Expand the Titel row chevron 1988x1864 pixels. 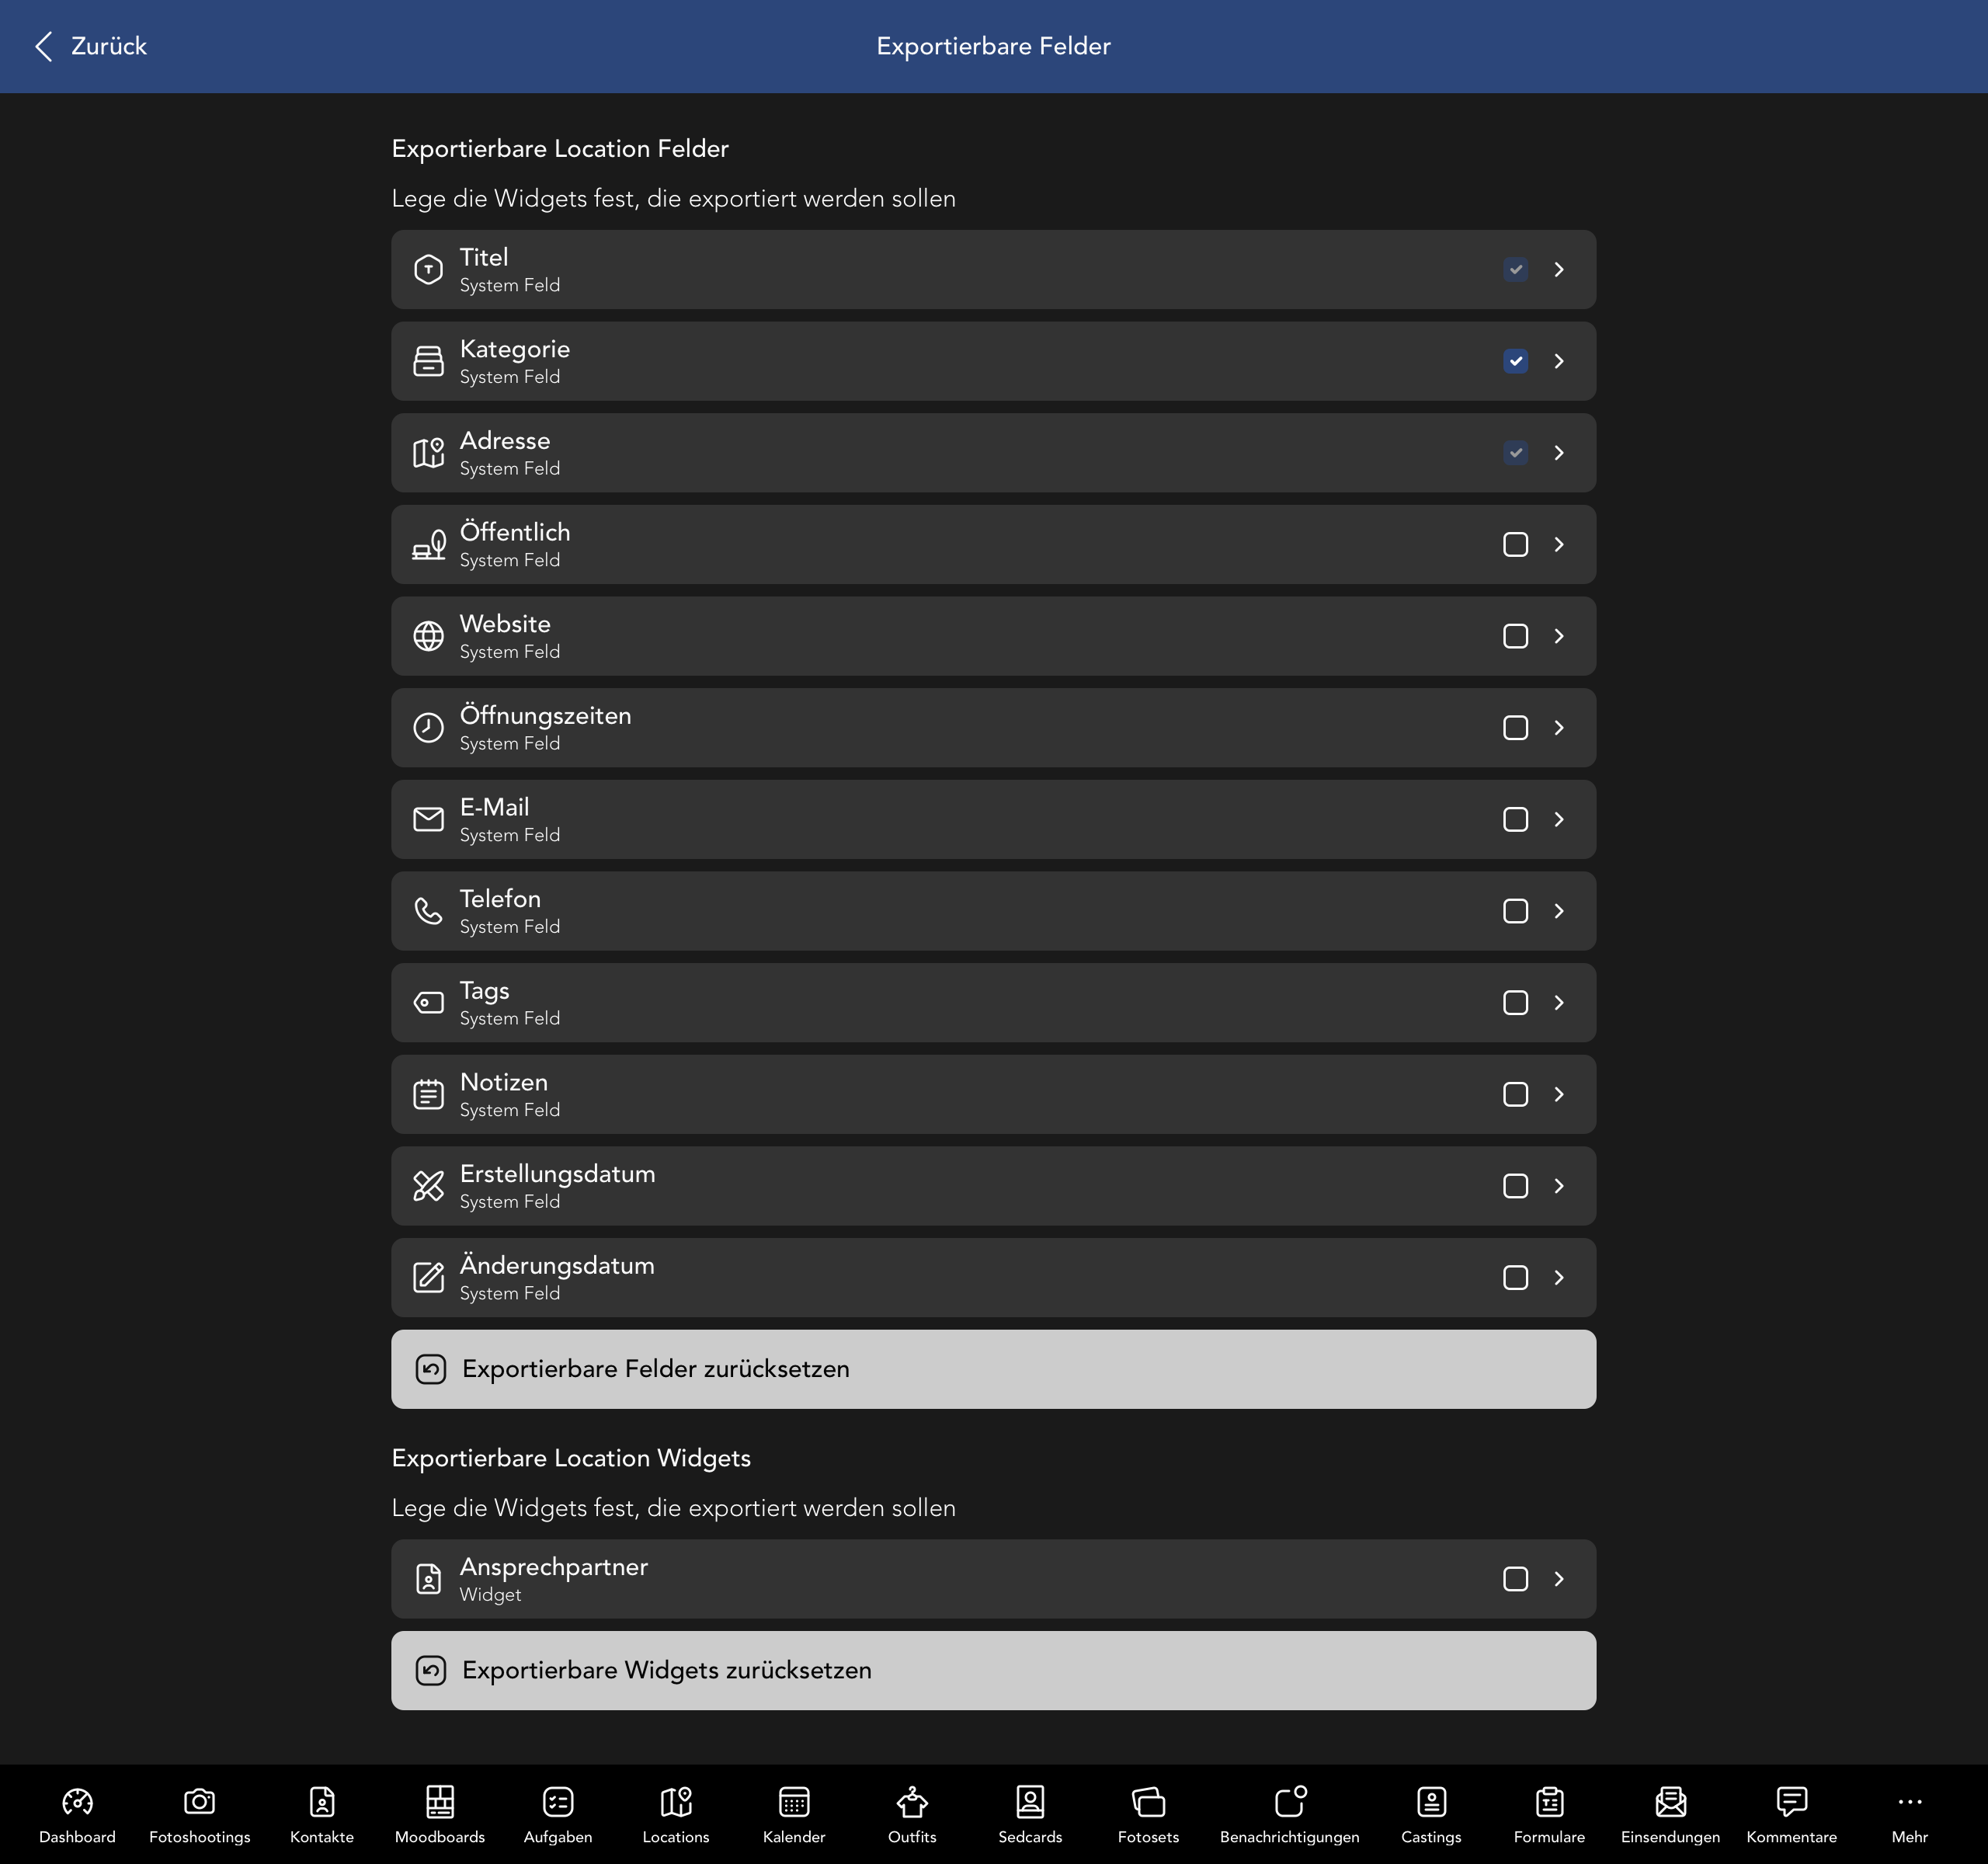point(1559,270)
